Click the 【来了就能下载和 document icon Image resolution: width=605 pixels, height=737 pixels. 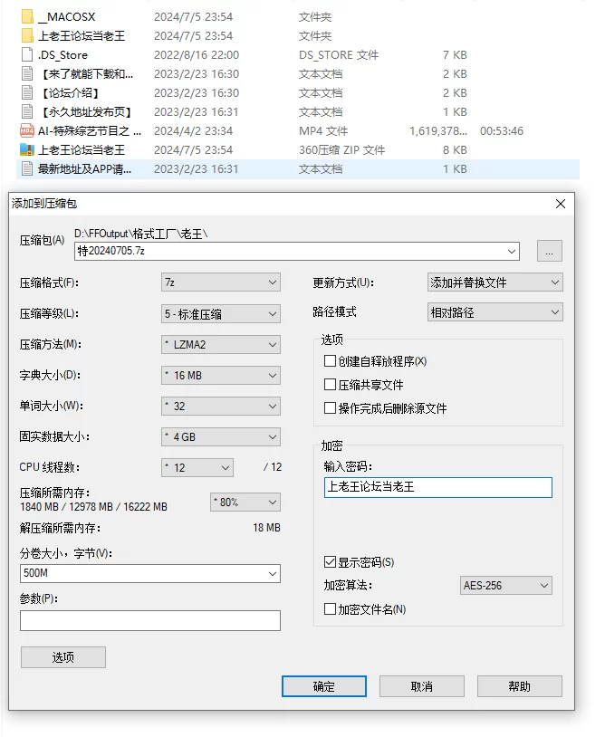pos(27,74)
